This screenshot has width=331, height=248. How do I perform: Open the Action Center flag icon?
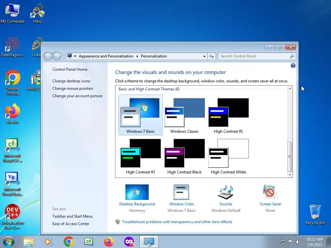[291, 242]
